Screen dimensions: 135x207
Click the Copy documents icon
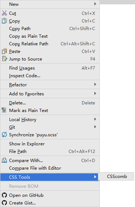[x=4, y=21]
